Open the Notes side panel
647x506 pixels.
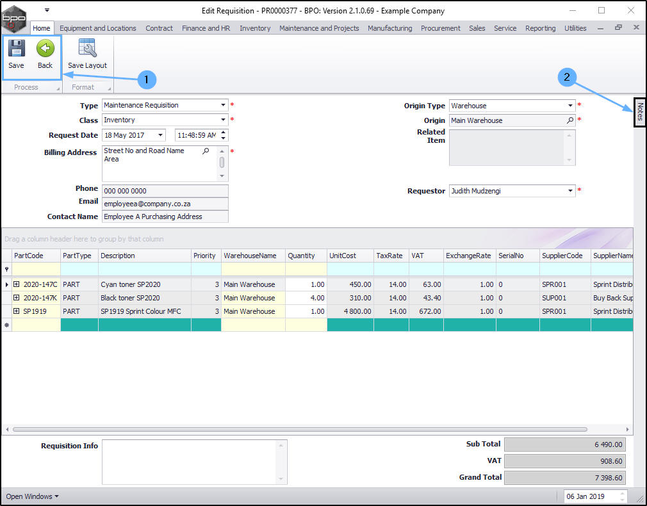tap(639, 112)
